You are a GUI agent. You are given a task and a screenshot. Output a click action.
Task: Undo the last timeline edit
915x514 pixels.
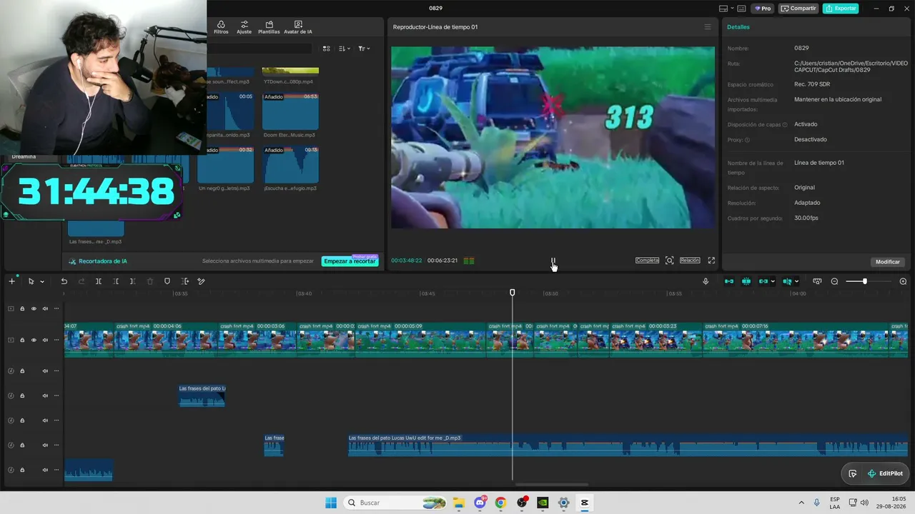64,281
